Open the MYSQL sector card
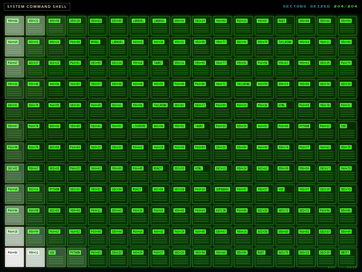This screenshot has height=272, width=362. (x=98, y=47)
